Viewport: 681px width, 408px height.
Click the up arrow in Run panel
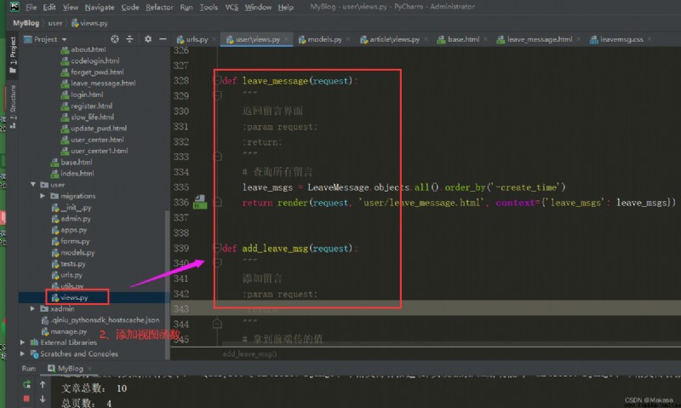point(43,384)
